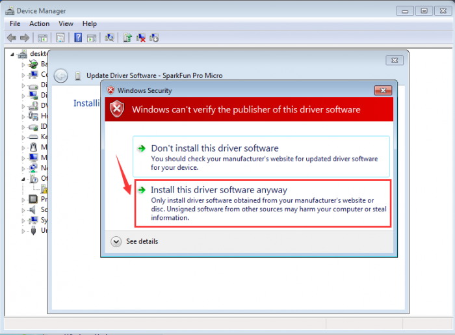This screenshot has width=455, height=335.
Task: Expand the Disk drives category arrow
Action: click(x=23, y=86)
